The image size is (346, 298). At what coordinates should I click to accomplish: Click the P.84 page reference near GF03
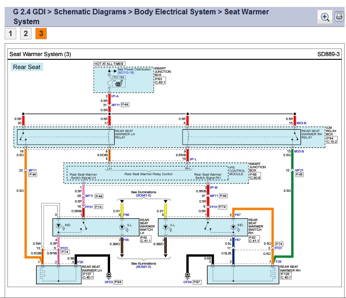[x=118, y=281]
